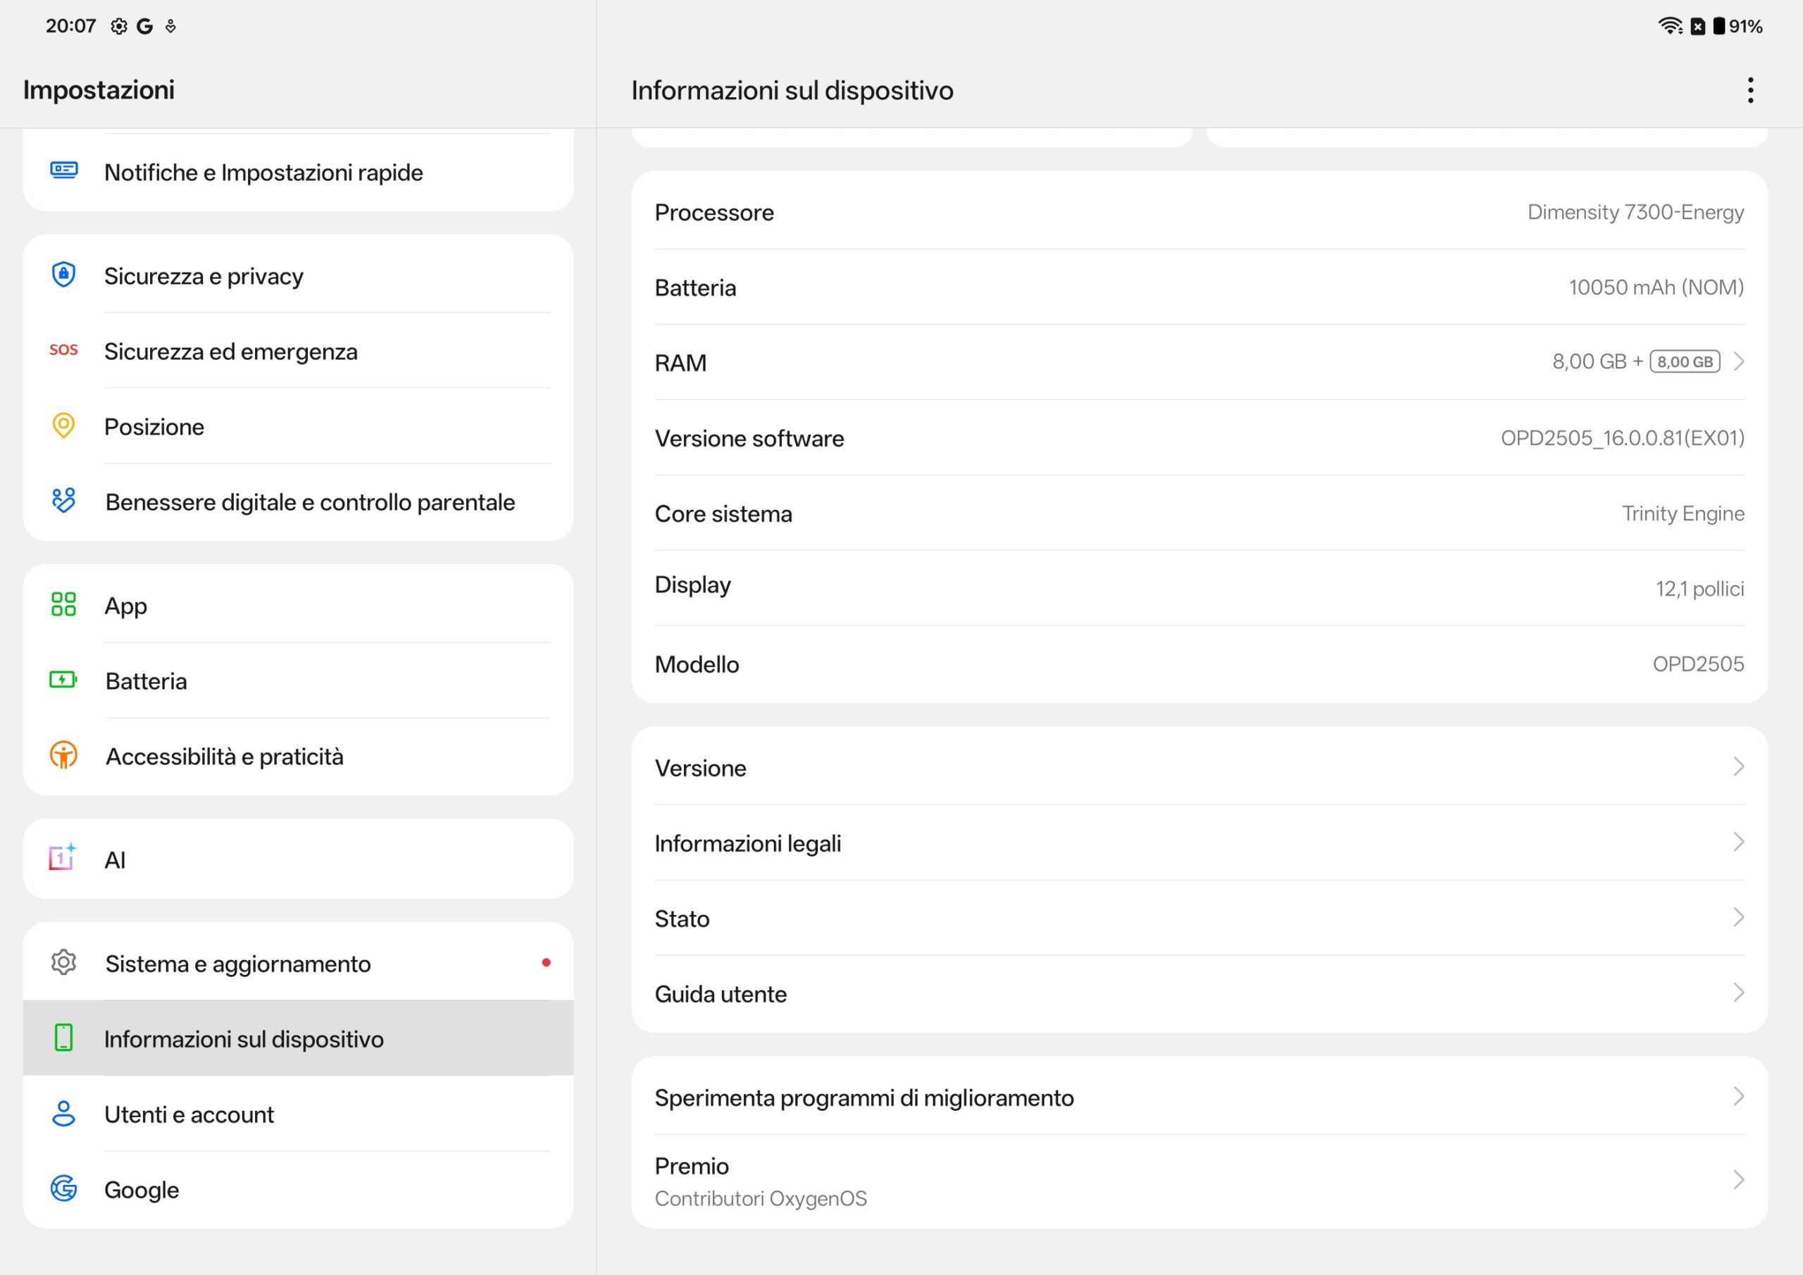This screenshot has height=1275, width=1803.
Task: Open Guida utente link
Action: tap(720, 994)
